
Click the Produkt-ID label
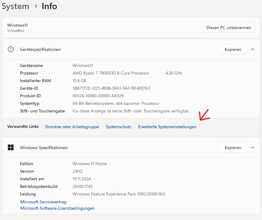click(x=30, y=96)
